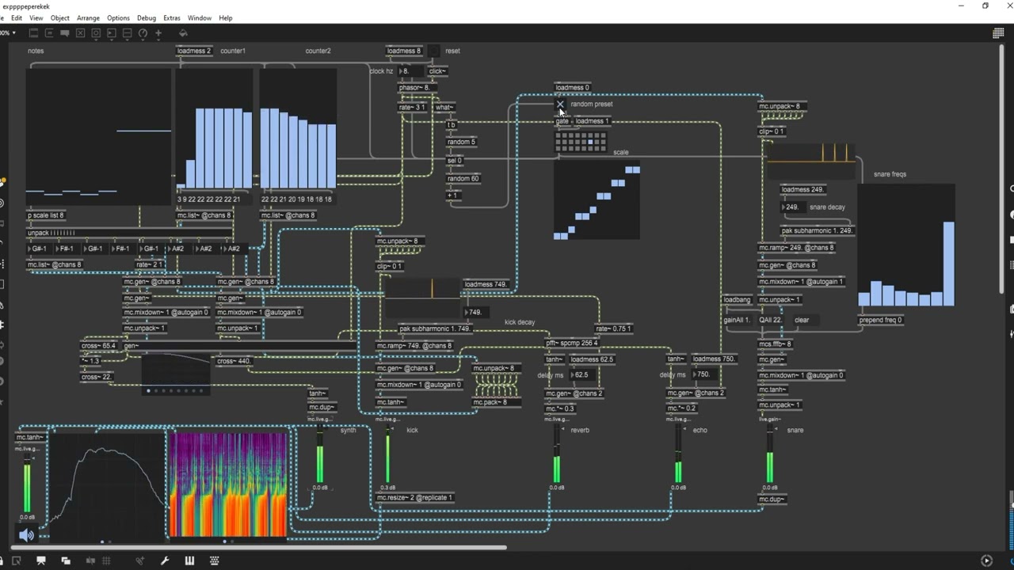Adjust the synth gain slider
The image size is (1014, 570).
(320, 454)
